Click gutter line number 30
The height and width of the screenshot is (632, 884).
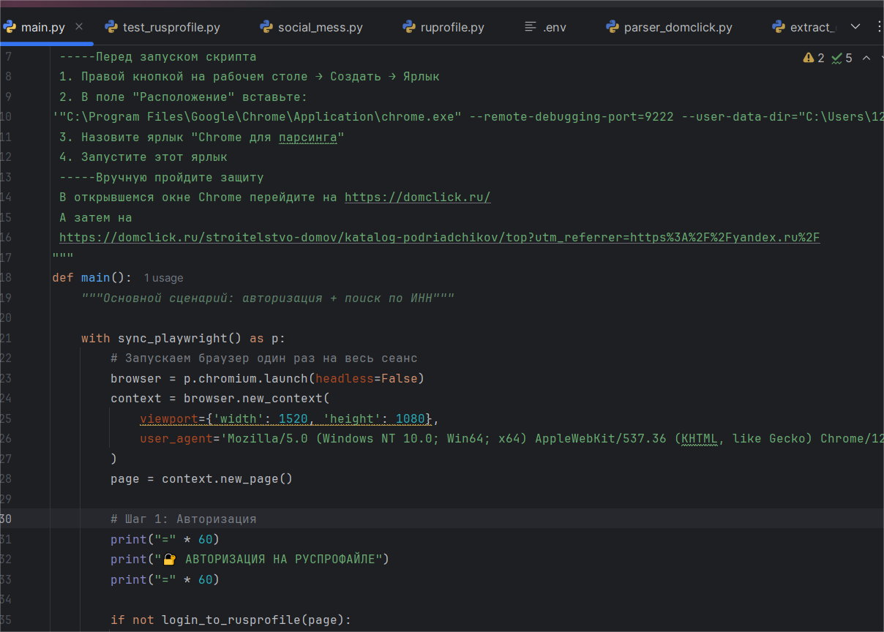[x=6, y=519]
